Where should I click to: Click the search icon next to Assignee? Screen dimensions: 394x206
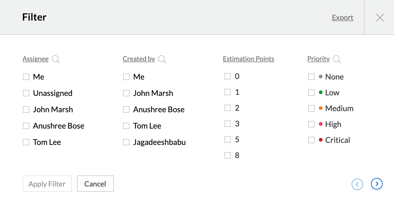56,59
